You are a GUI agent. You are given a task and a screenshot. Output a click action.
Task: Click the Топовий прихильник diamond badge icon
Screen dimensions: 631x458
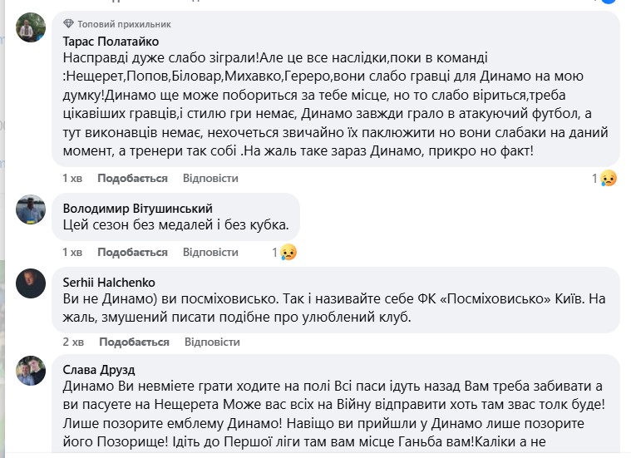pyautogui.click(x=68, y=23)
